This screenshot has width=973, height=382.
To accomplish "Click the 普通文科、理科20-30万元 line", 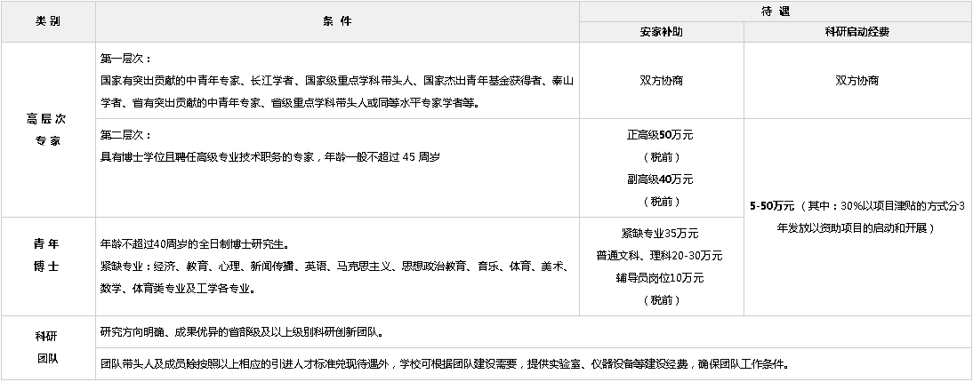I will (660, 256).
